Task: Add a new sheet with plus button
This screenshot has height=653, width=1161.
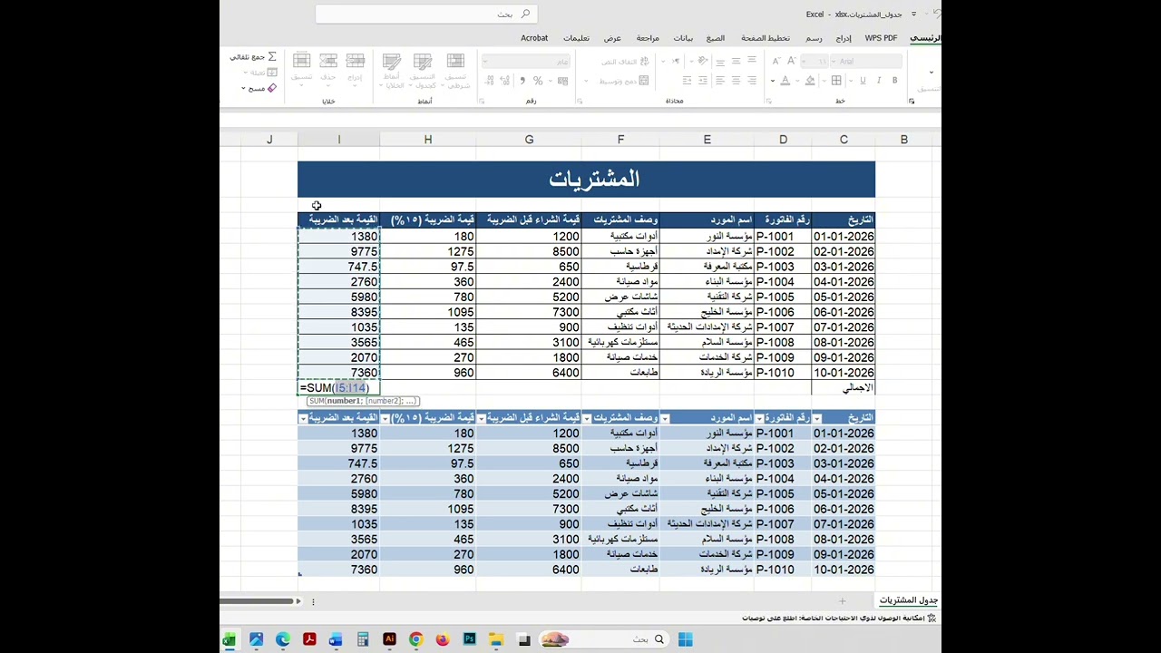Action: [842, 600]
